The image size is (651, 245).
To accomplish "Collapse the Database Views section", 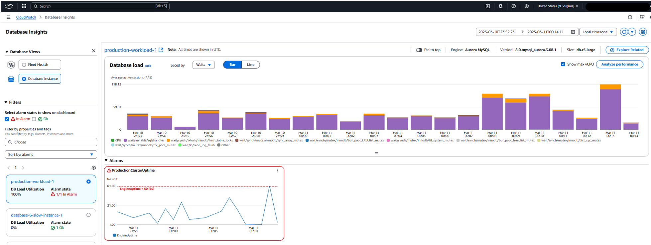I will coord(7,52).
